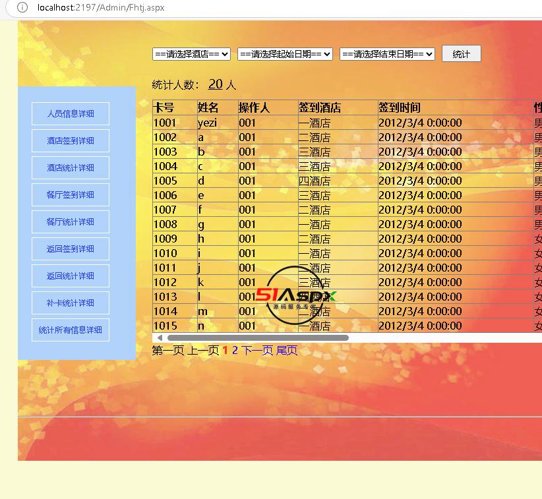Click the 卡号 column header
The height and width of the screenshot is (499, 542).
[164, 107]
